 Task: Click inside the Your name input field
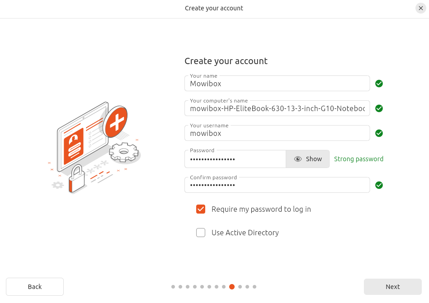277,84
